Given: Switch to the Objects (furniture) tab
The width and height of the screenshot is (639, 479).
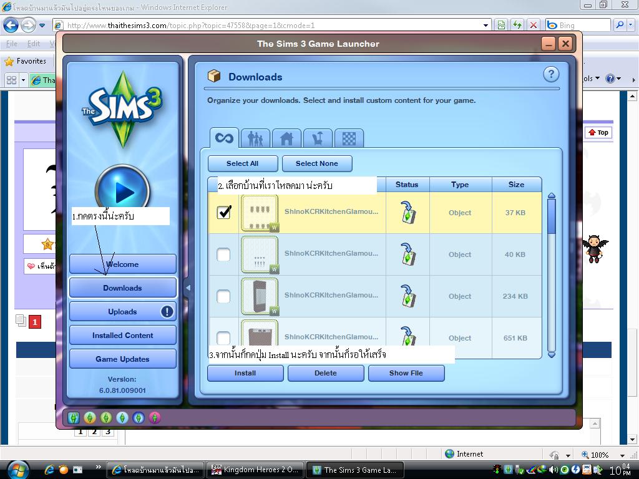Looking at the screenshot, I should [x=318, y=139].
